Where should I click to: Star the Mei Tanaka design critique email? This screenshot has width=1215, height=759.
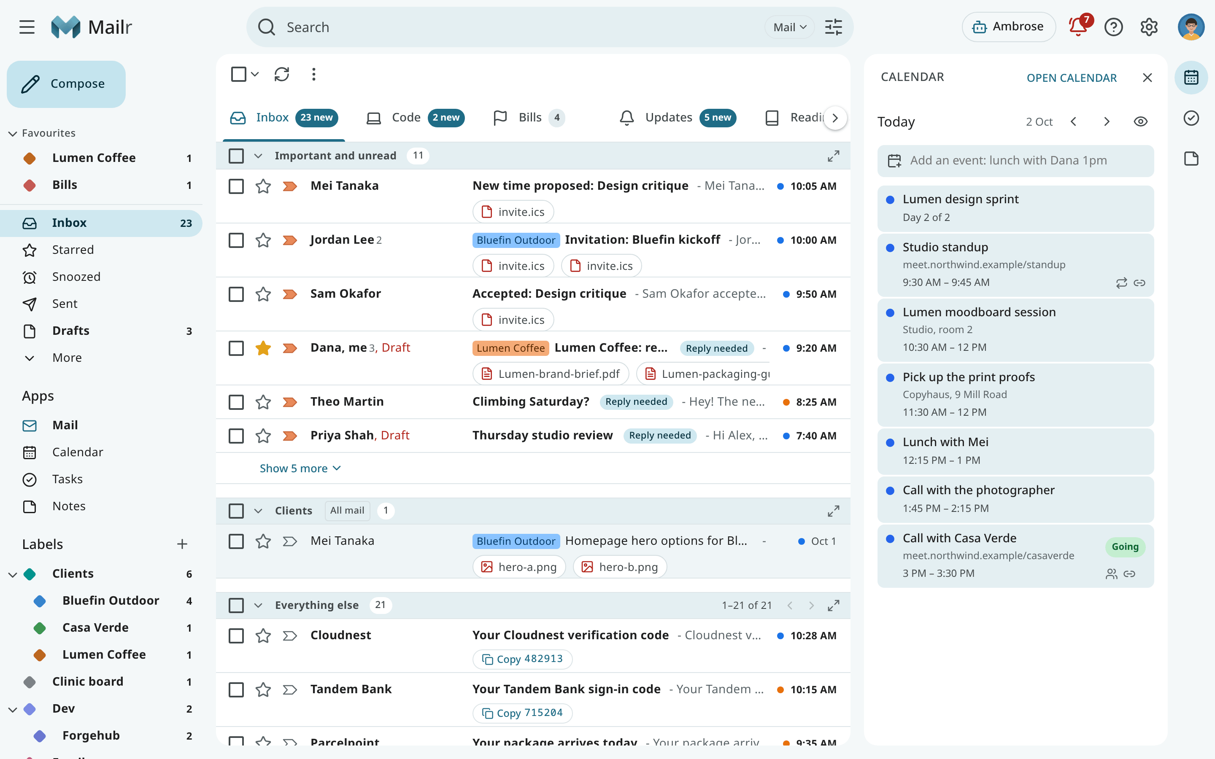(x=263, y=186)
